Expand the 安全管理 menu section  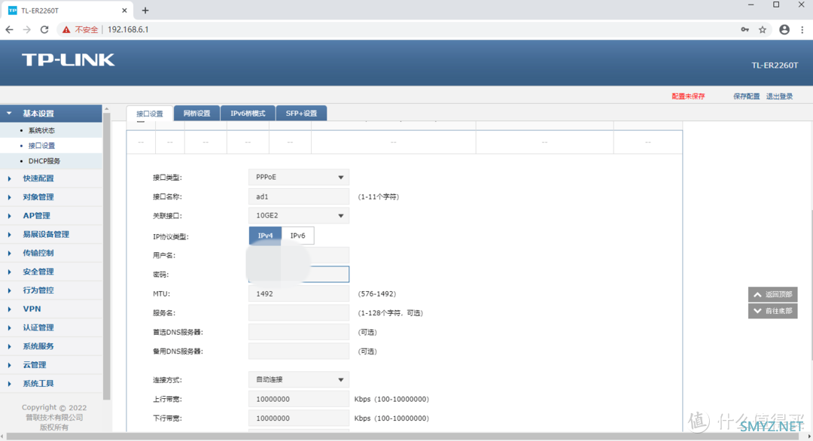pyautogui.click(x=51, y=272)
